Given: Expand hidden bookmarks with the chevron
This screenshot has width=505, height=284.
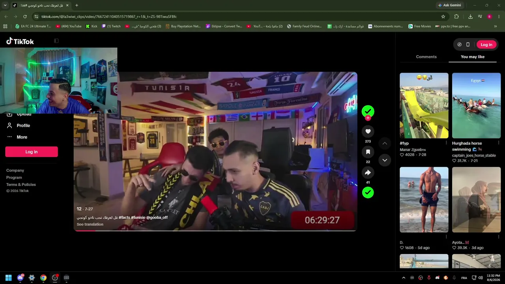Looking at the screenshot, I should pos(496,26).
